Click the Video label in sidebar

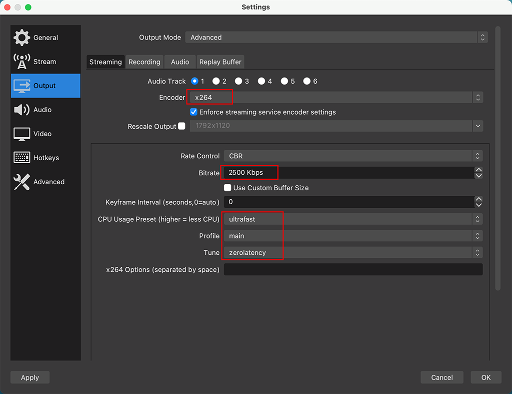(42, 134)
